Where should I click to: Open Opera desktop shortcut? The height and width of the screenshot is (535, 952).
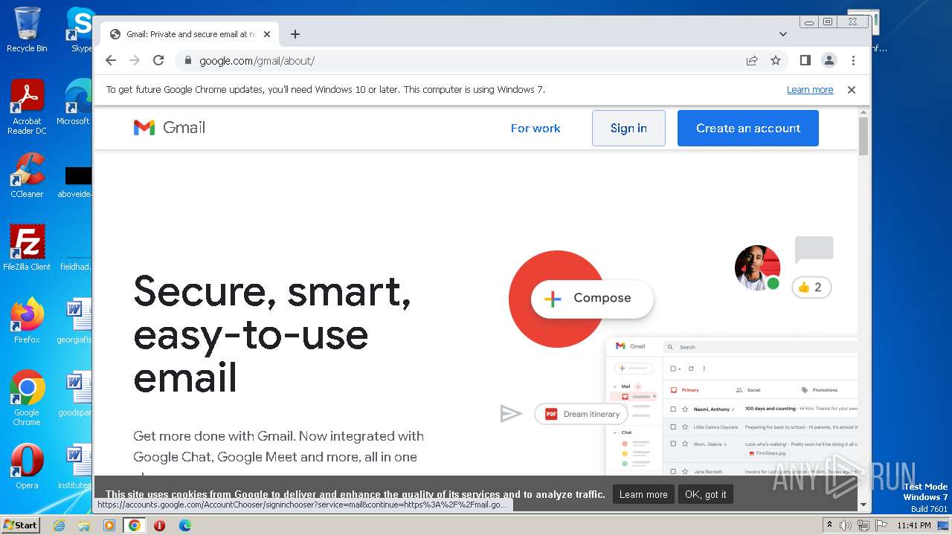[27, 467]
